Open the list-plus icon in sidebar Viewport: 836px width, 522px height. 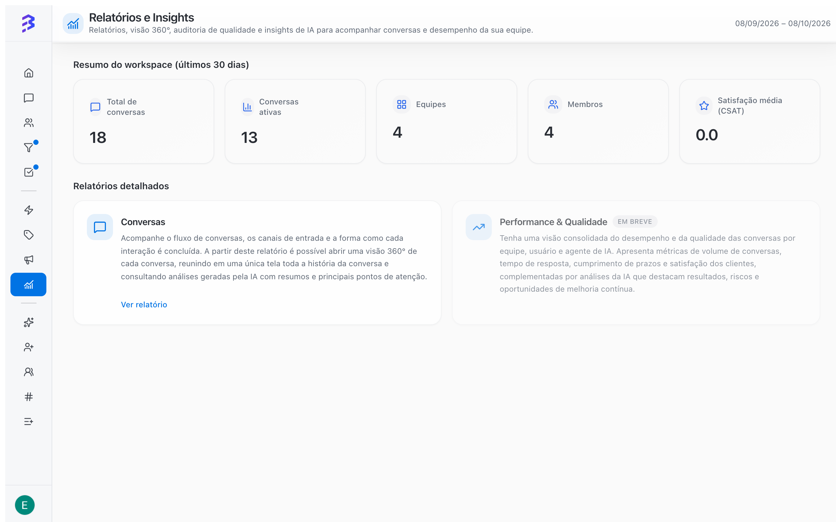[x=29, y=422]
